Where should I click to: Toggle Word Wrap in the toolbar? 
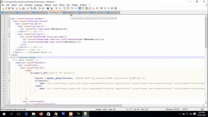72,8
